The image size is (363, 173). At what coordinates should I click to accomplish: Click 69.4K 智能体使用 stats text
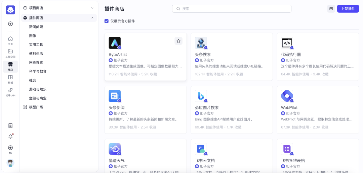pyautogui.click(x=209, y=127)
